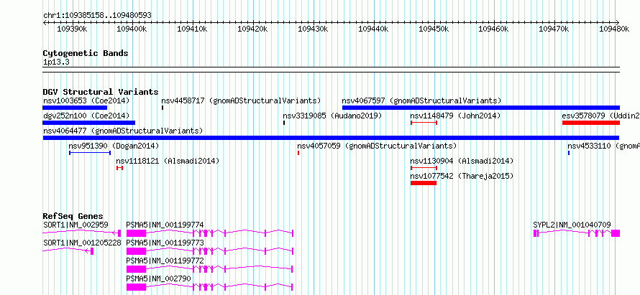This screenshot has width=640, height=295.
Task: Open the SYPL2|NM_001040709 gene label
Action: 572,225
